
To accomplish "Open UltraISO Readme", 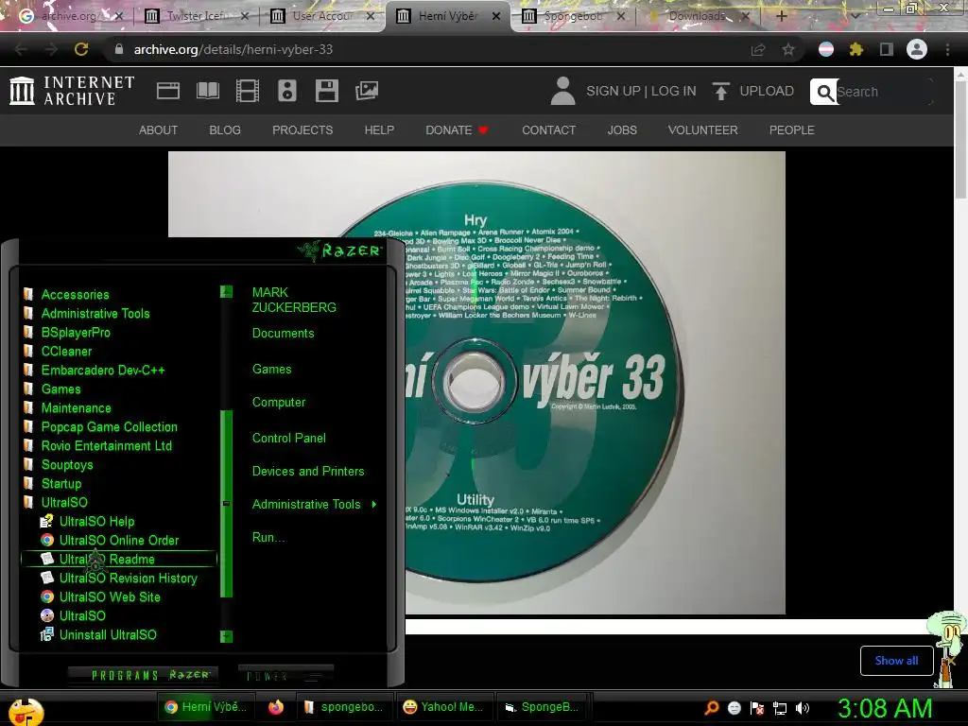I will click(x=118, y=560).
